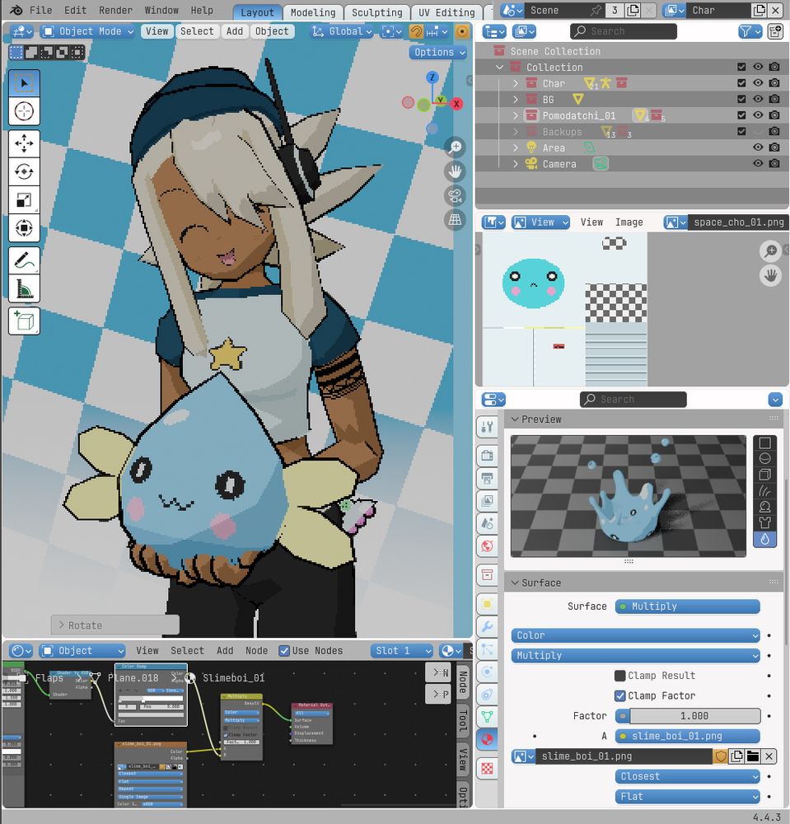Open the Modifiers properties tab wrench icon

(487, 626)
